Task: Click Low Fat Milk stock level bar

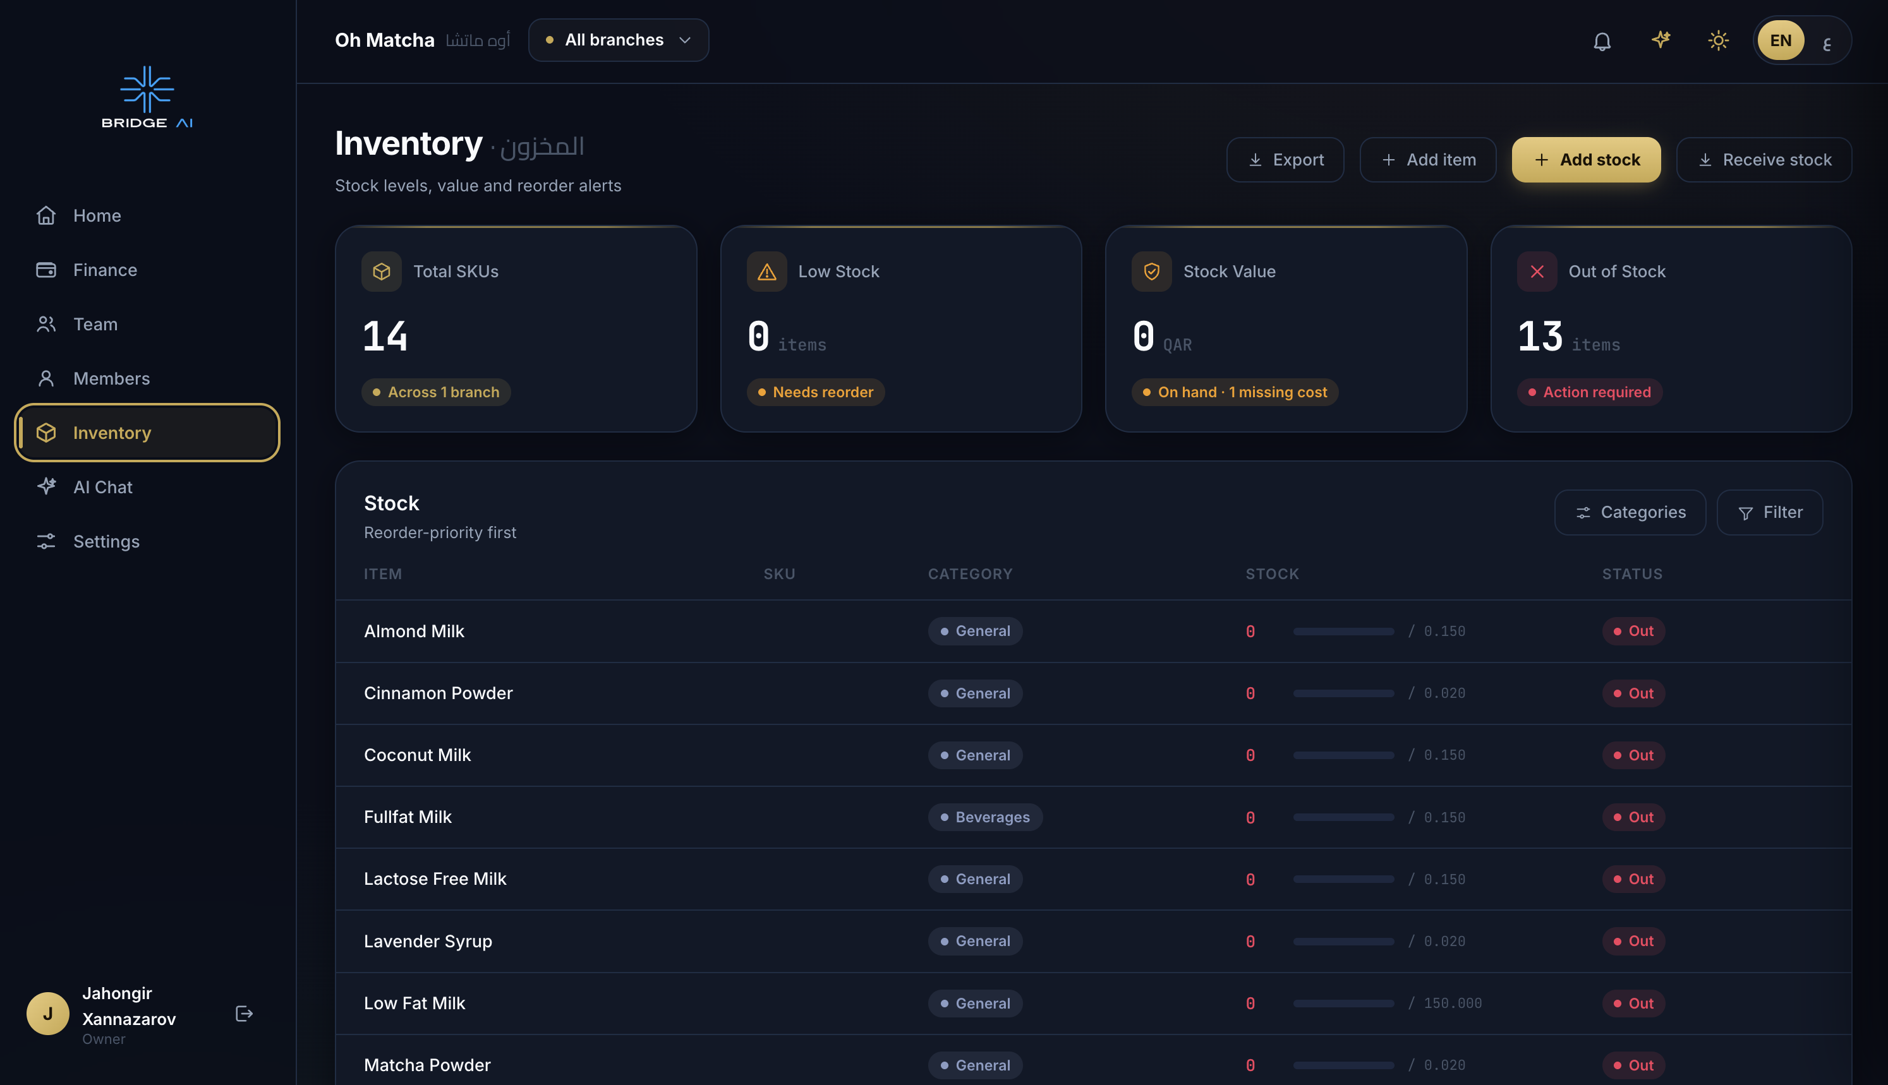Action: coord(1343,1003)
